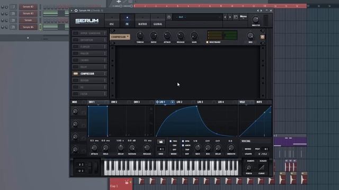Viewport: 339px width, 190px height.
Task: Enable the CHORUS effect in rack
Action: pos(75,60)
